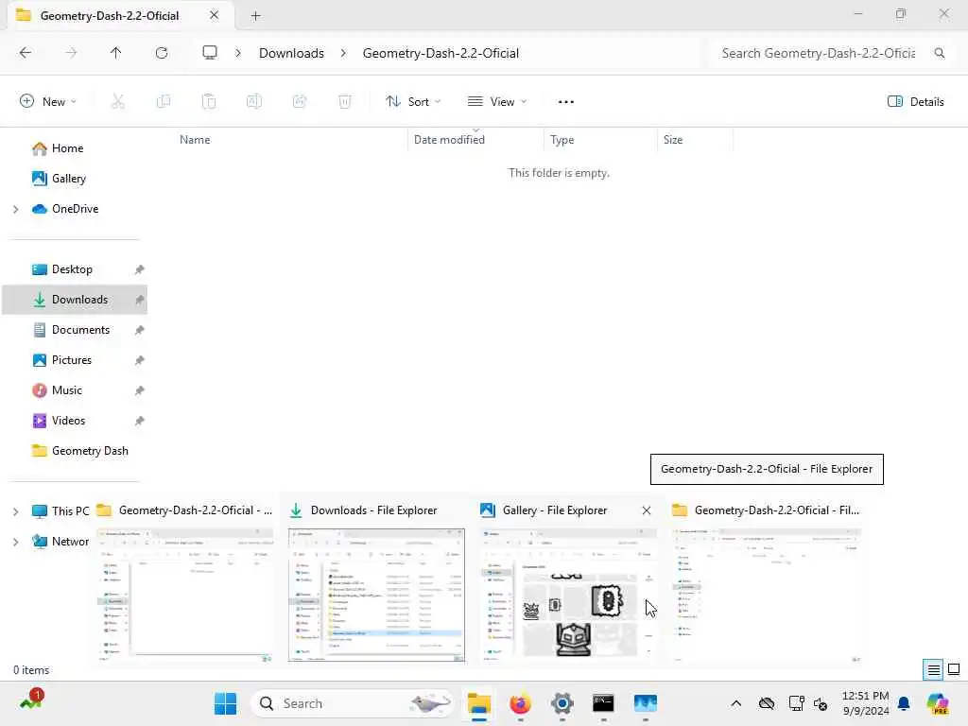The width and height of the screenshot is (968, 726).
Task: Open Home in the navigation pane
Action: click(67, 148)
